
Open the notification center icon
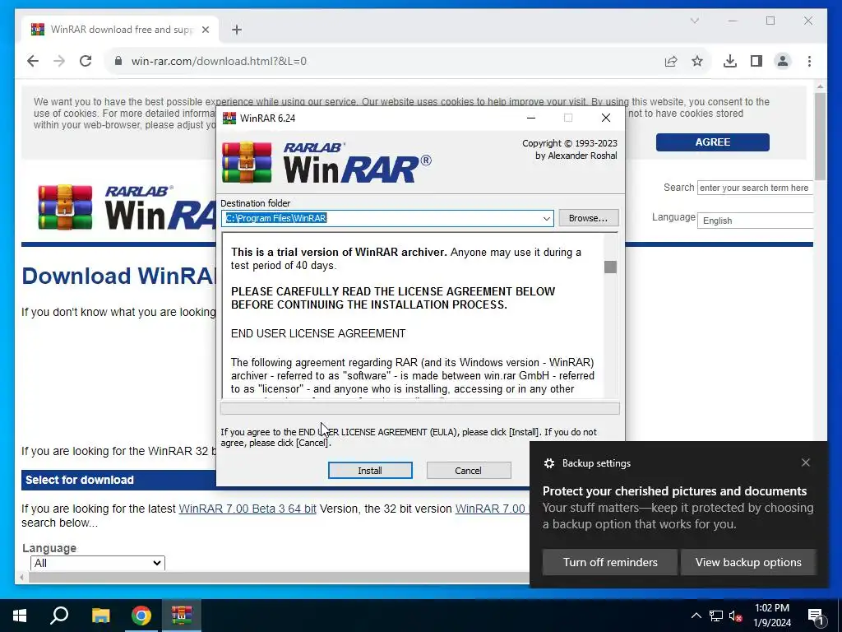(817, 616)
